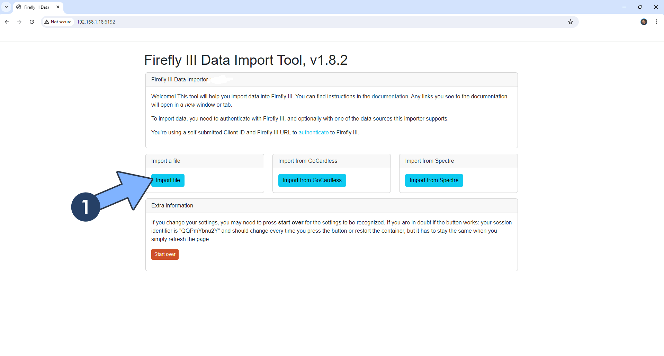Bookmark this page with the star icon
This screenshot has height=356, width=664.
[571, 22]
